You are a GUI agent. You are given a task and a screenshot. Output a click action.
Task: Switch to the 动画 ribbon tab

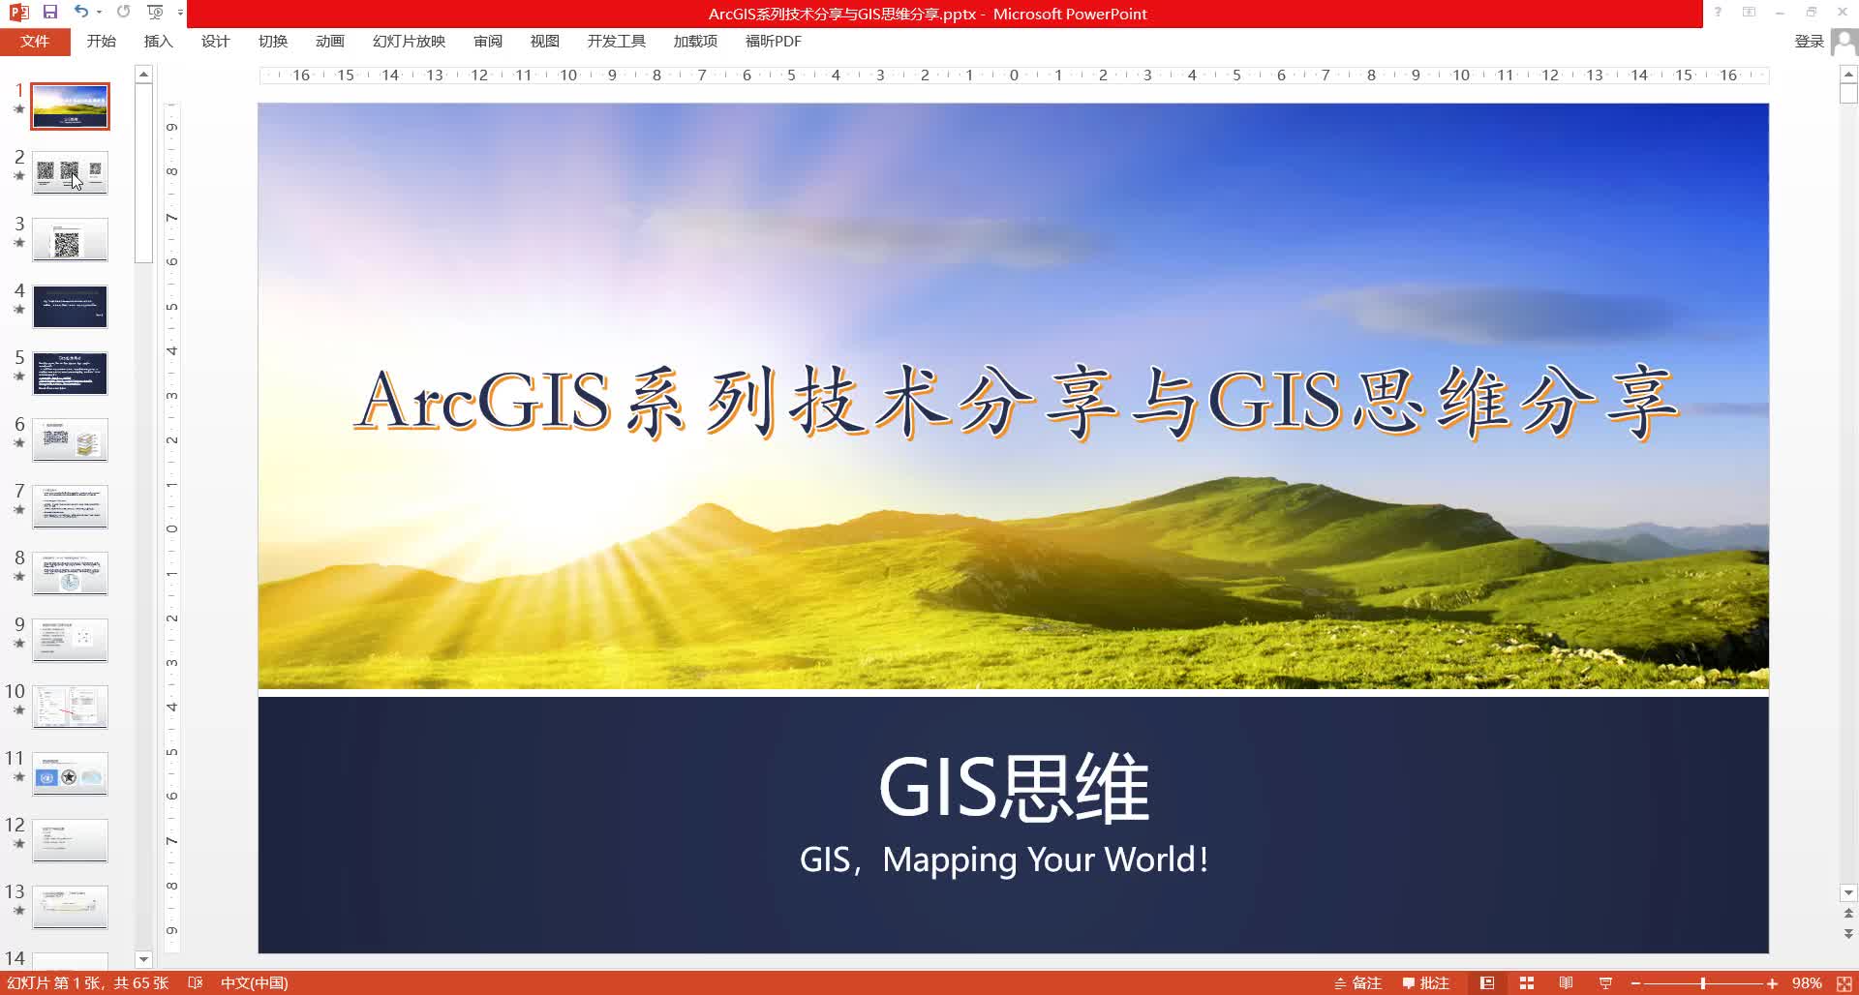(x=330, y=42)
